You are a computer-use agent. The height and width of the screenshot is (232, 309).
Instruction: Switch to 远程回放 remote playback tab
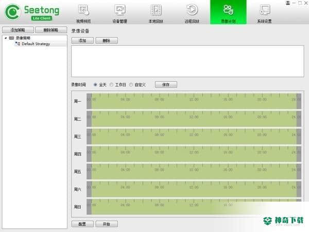point(192,13)
